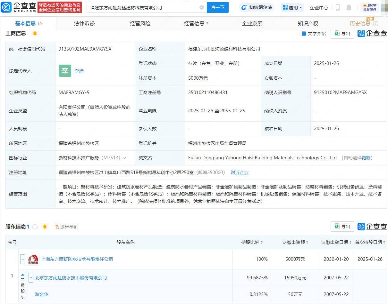388x304 pixels.
Task: Switch to the 法律诉讼 tab
Action: click(x=84, y=23)
